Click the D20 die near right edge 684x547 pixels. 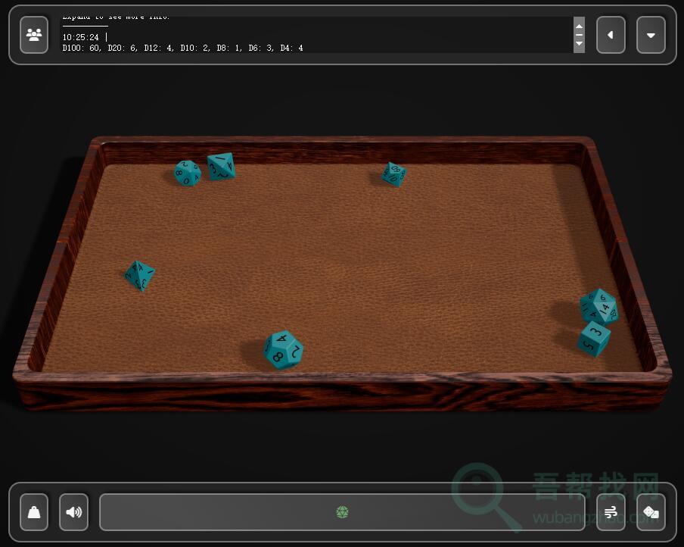(598, 305)
